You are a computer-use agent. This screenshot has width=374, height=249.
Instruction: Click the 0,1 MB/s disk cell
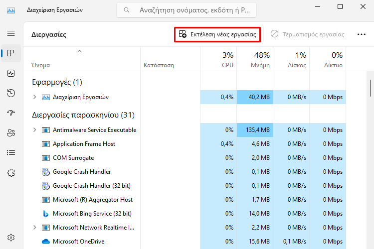pyautogui.click(x=291, y=242)
